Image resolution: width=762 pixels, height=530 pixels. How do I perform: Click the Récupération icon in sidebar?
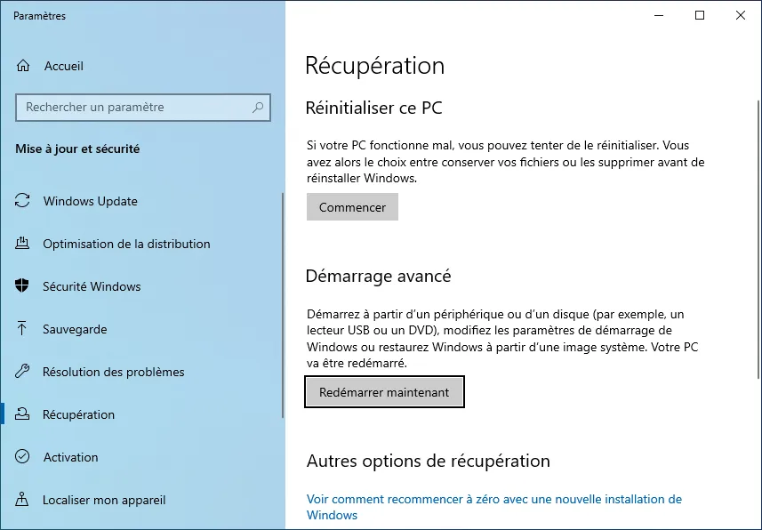[x=23, y=414]
